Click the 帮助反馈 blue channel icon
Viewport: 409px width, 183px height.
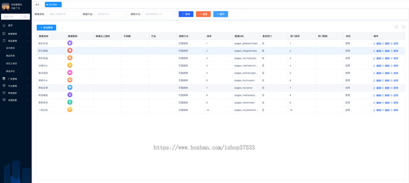point(70,87)
